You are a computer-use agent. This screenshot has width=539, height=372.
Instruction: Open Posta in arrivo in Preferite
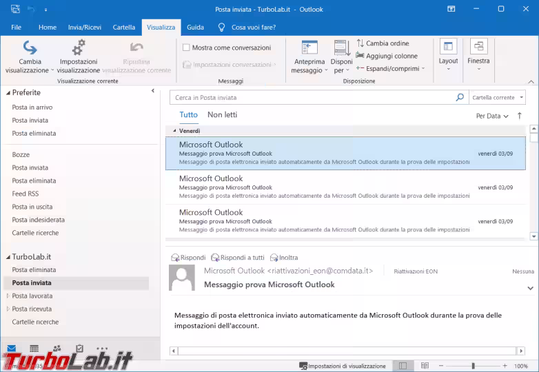(x=32, y=107)
